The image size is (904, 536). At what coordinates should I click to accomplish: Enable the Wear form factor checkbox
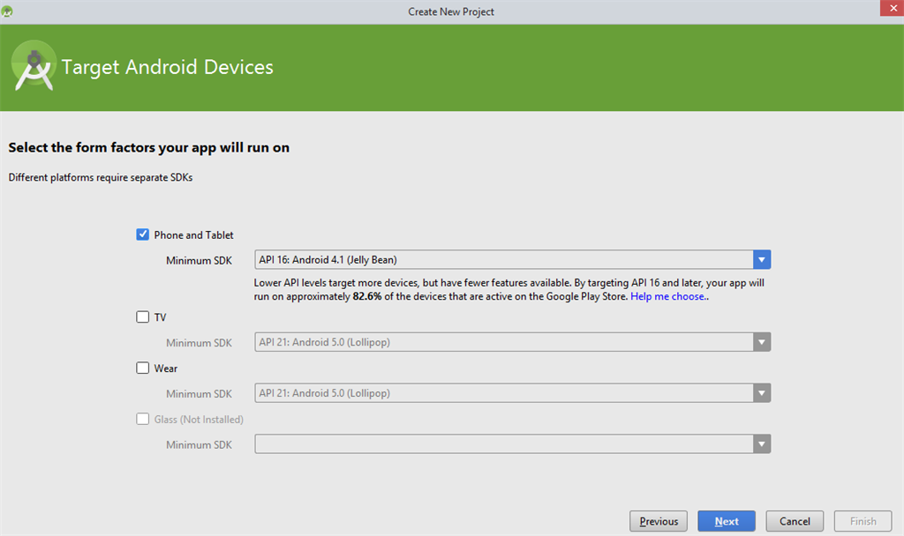[143, 368]
